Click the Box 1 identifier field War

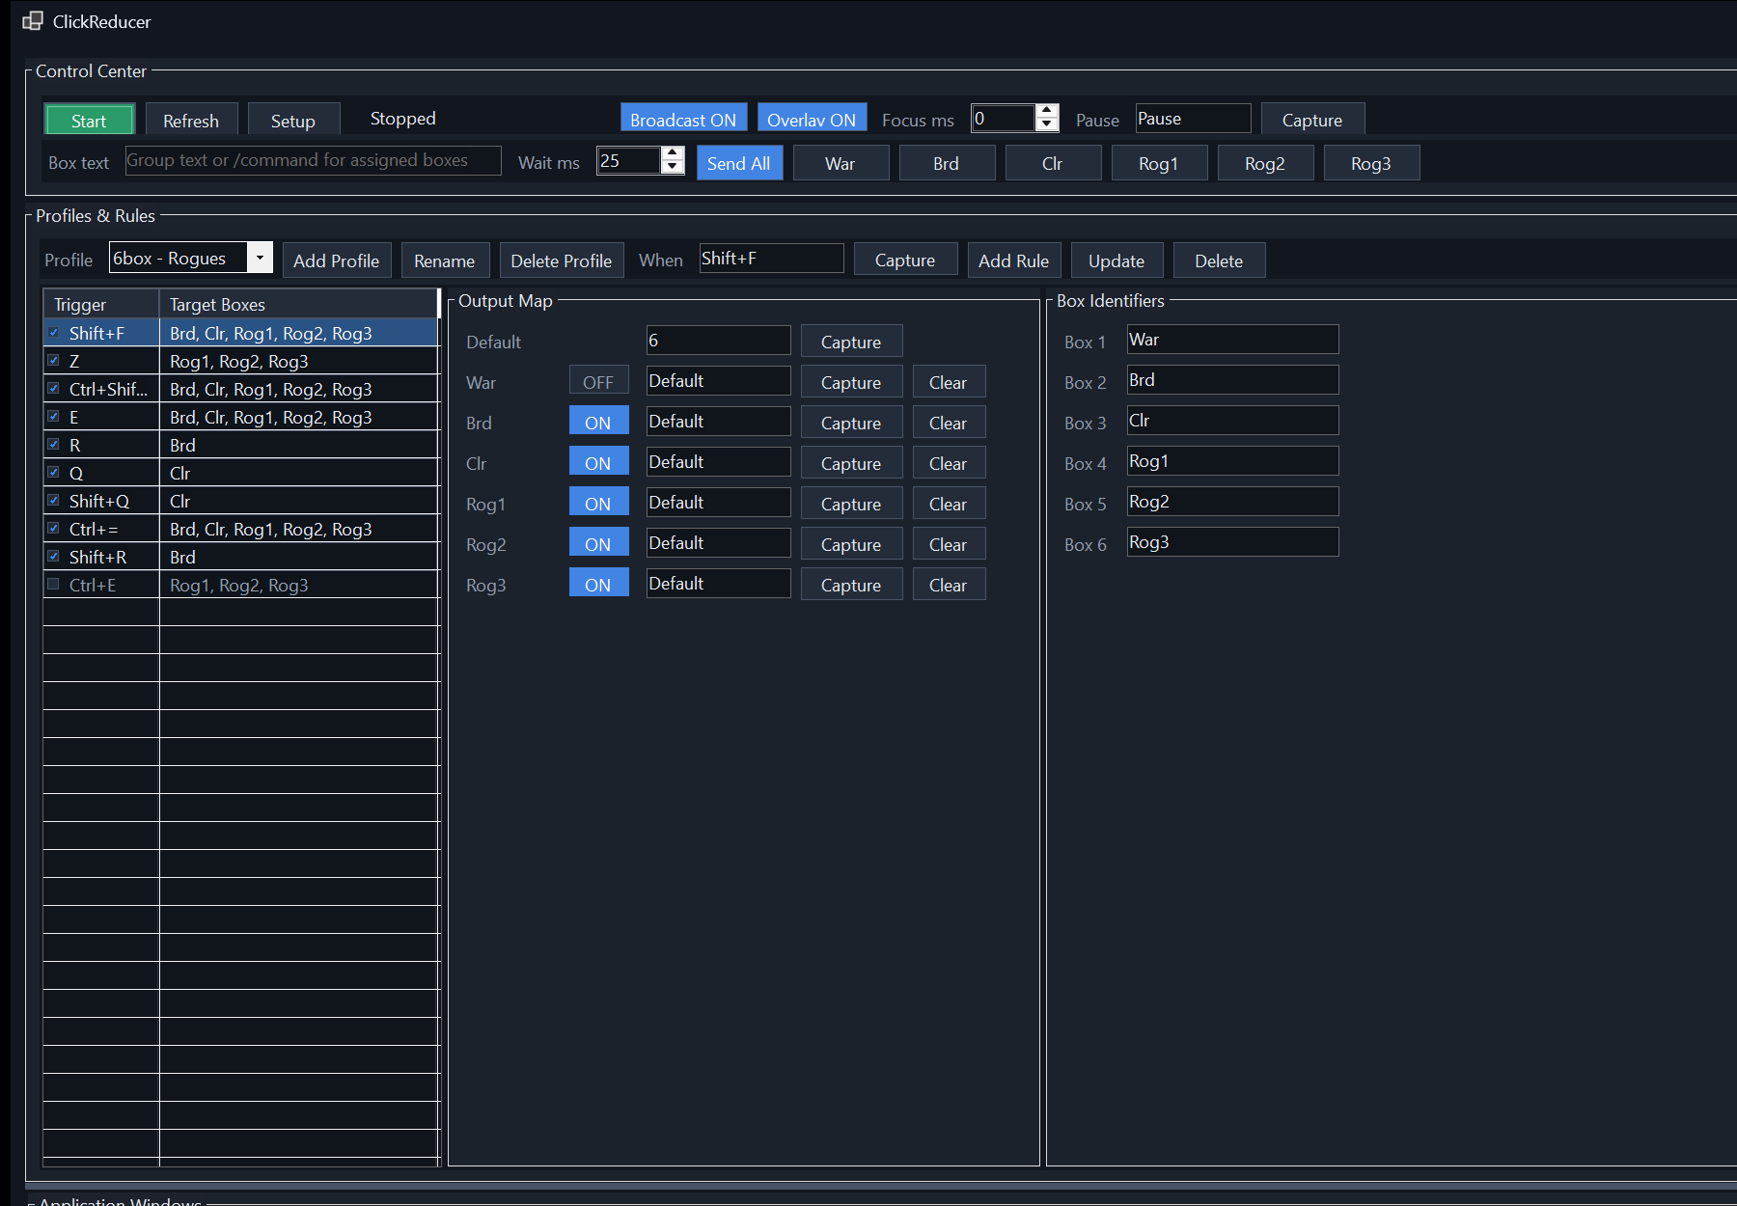coord(1232,339)
